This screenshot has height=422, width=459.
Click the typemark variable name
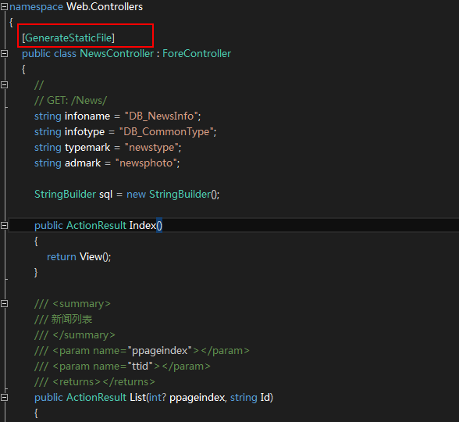pos(87,148)
